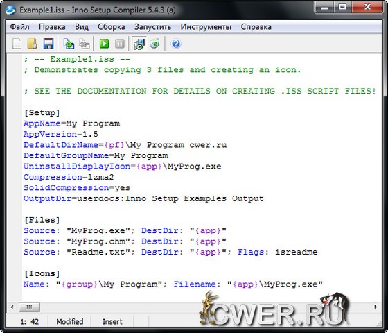The image size is (388, 333).
Task: Click the Modified status bar indicator
Action: (x=70, y=322)
